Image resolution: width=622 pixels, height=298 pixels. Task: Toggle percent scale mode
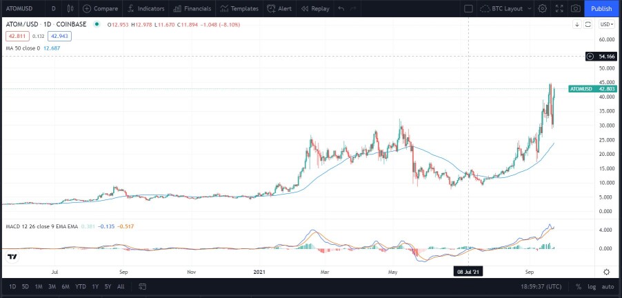tap(579, 286)
